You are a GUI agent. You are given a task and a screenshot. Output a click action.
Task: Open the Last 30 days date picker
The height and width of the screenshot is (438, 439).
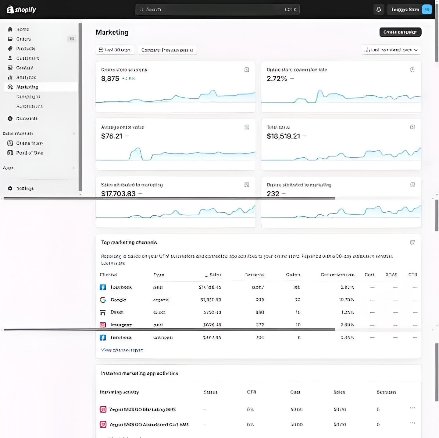click(115, 50)
